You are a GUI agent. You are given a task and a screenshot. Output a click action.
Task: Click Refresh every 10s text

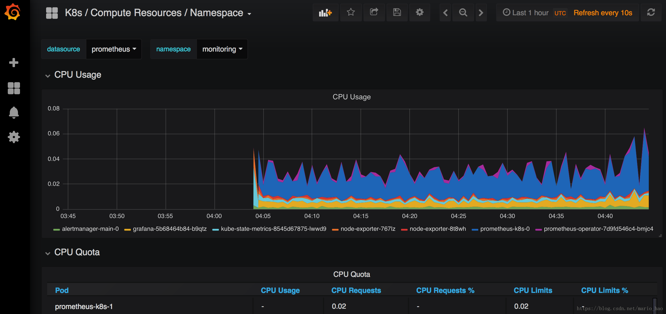603,13
